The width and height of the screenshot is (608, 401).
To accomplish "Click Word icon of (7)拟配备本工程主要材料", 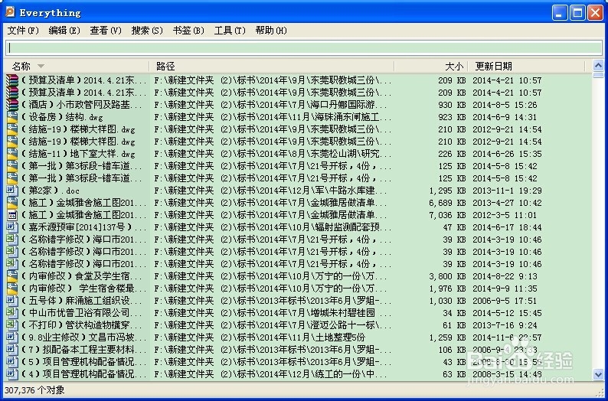I will [12, 350].
